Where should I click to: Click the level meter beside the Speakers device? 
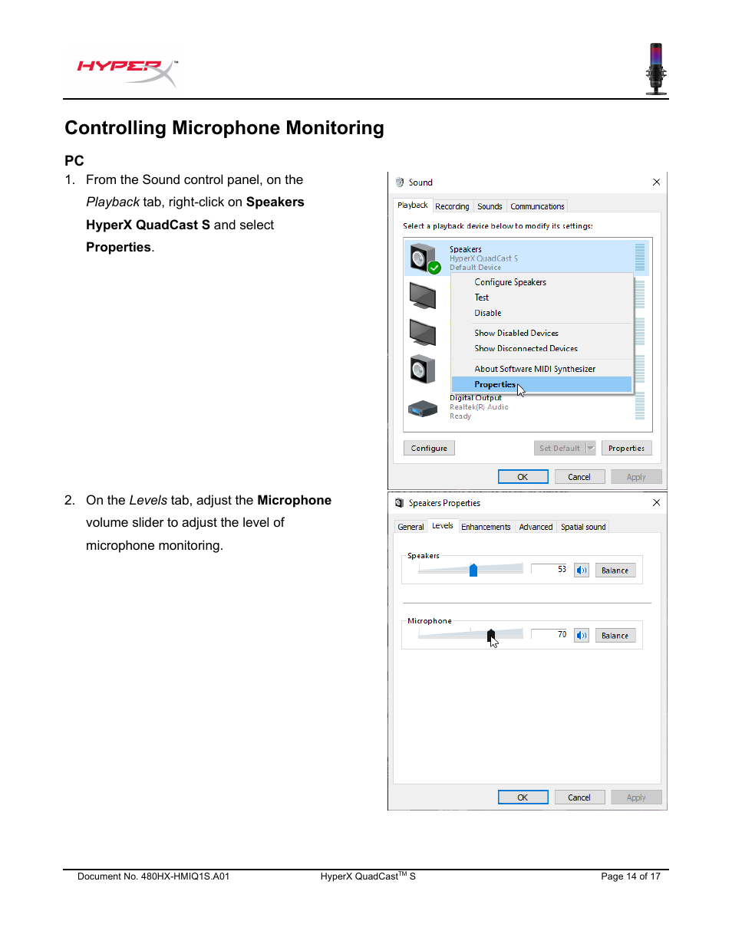640,258
